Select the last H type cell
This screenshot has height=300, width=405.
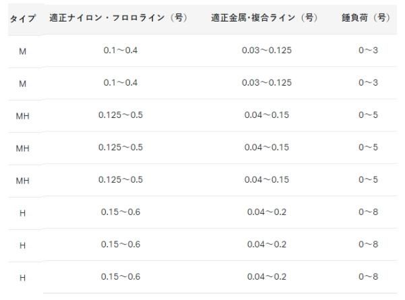tap(23, 278)
